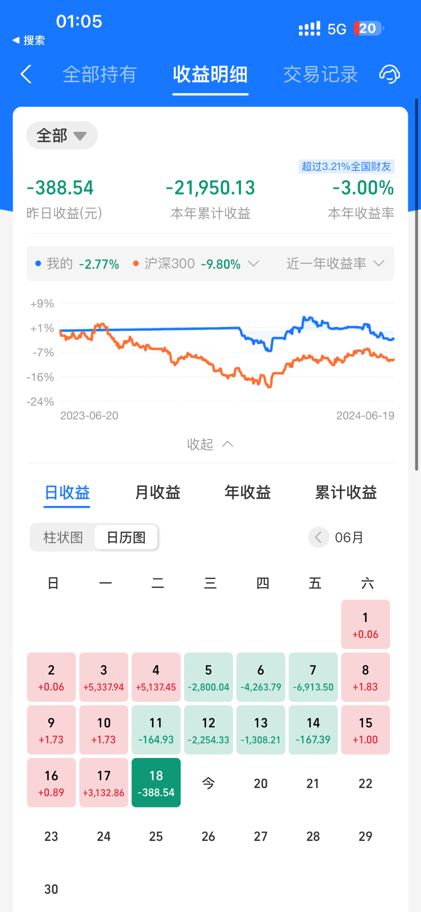Tap the cellular signal bars icon
421x912 pixels.
[x=309, y=28]
